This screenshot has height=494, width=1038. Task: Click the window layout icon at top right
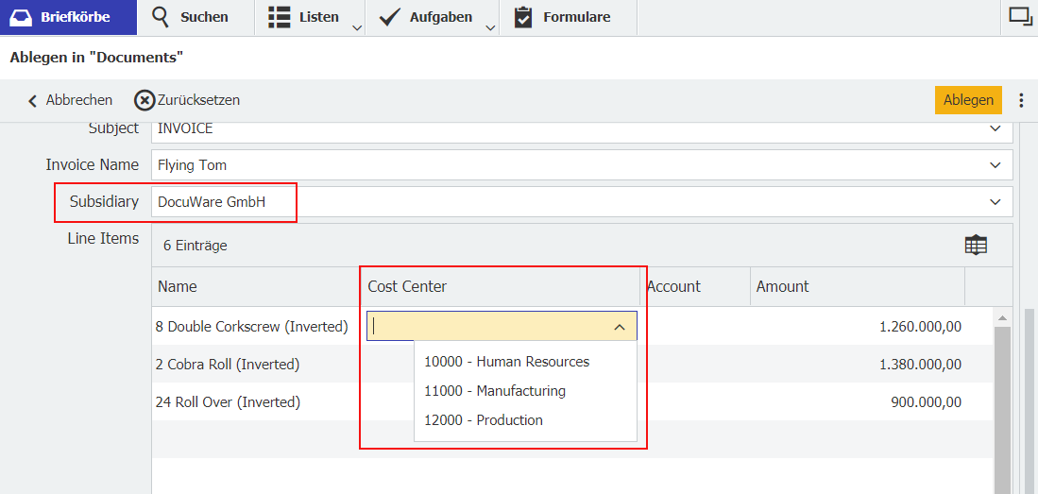(1019, 16)
